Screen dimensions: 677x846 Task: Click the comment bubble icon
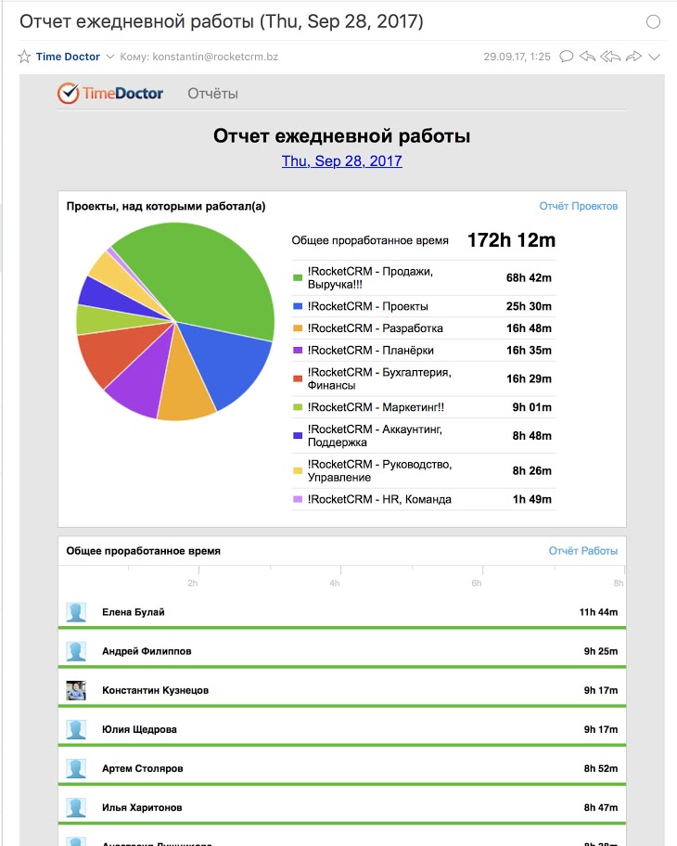[567, 57]
